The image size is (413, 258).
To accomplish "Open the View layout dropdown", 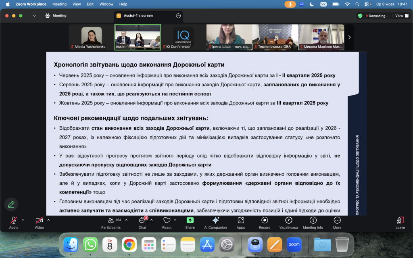I will point(400,16).
